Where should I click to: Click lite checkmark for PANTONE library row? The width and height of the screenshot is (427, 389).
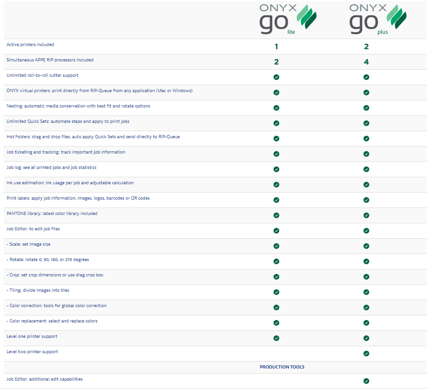(x=276, y=215)
